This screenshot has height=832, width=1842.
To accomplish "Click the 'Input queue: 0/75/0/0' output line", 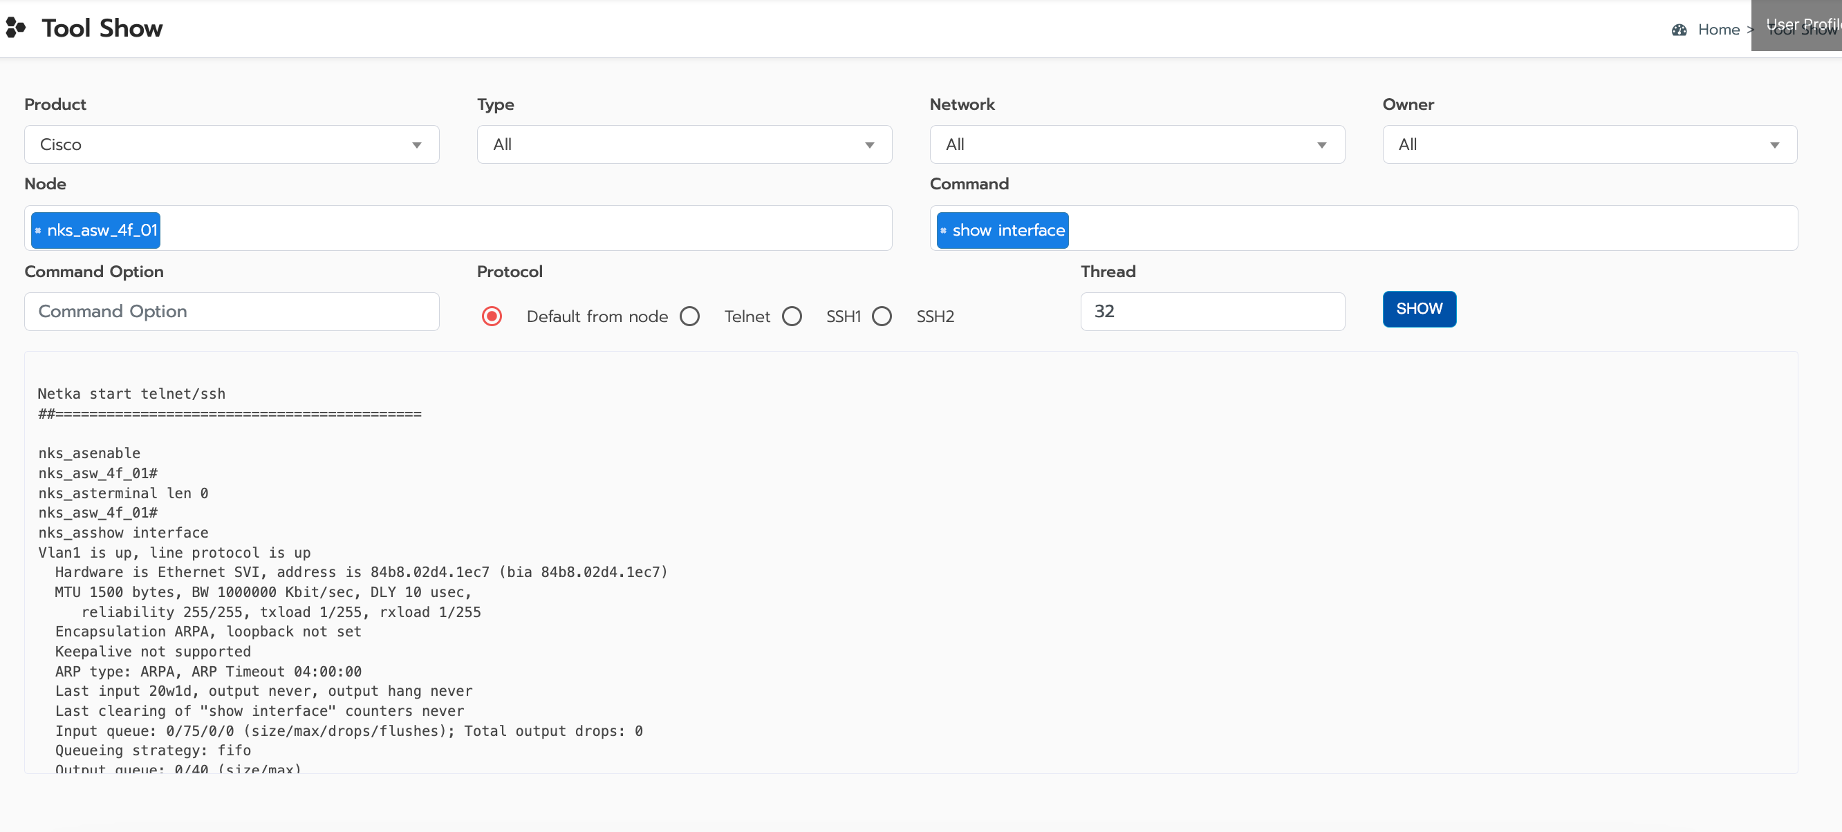I will pyautogui.click(x=349, y=730).
